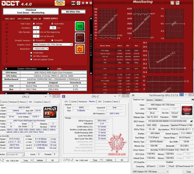The height and width of the screenshot is (174, 194).
Task: Toggle the 64 Bits Linpack checkbox
Action: pos(31,56)
